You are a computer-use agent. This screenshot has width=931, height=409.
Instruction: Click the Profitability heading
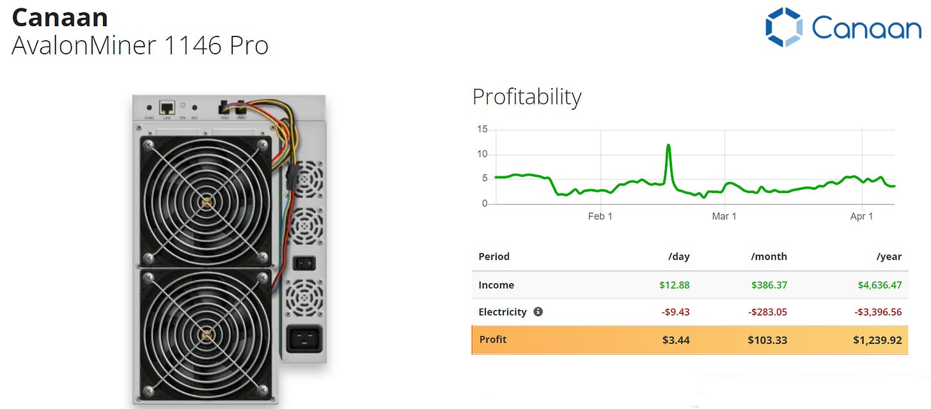tap(527, 96)
